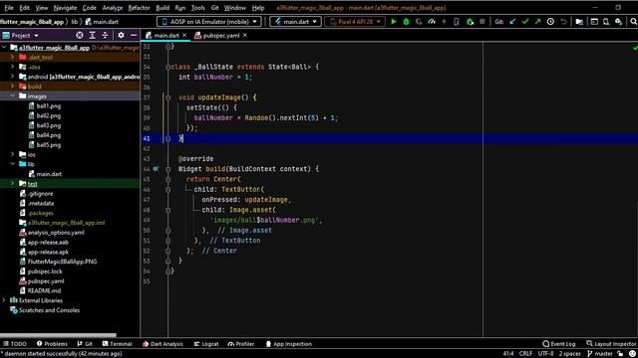Screen dimensions: 638x358
Task: Click the green Run button
Action: [x=394, y=22]
